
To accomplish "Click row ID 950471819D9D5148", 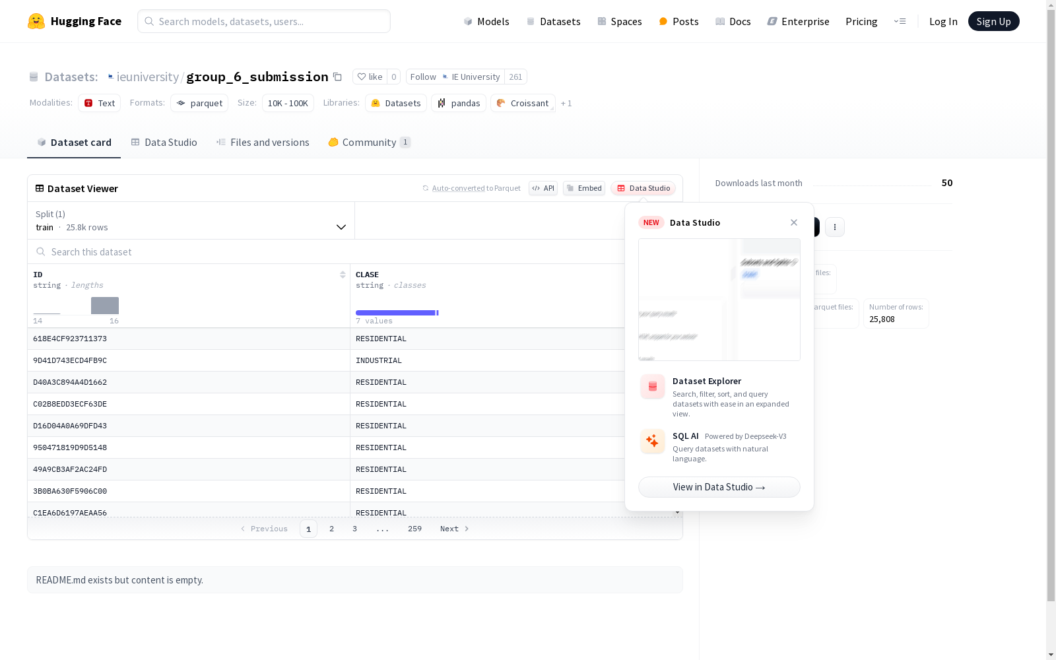I will 70,447.
